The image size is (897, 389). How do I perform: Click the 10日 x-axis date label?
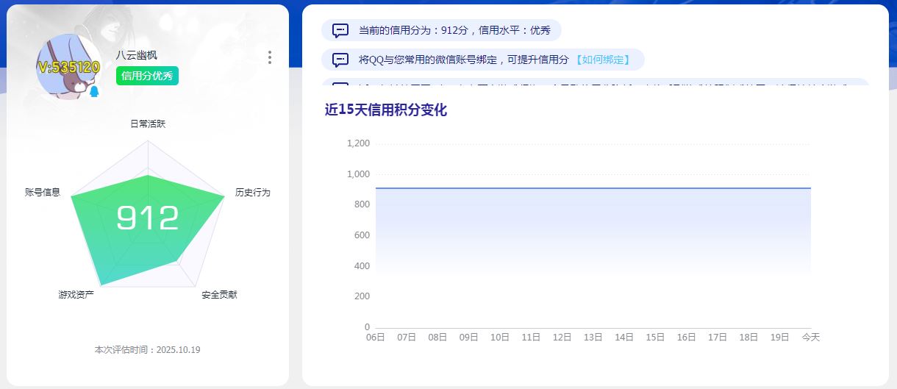coord(500,337)
